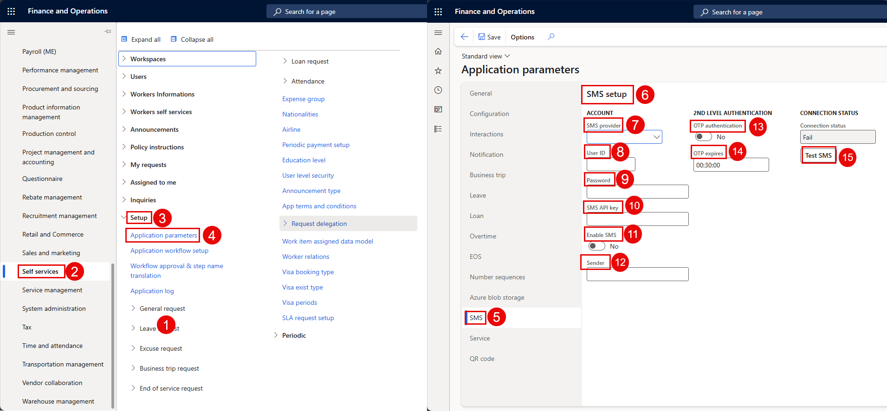This screenshot has height=411, width=887.
Task: Expand the End of service request node
Action: coord(133,388)
